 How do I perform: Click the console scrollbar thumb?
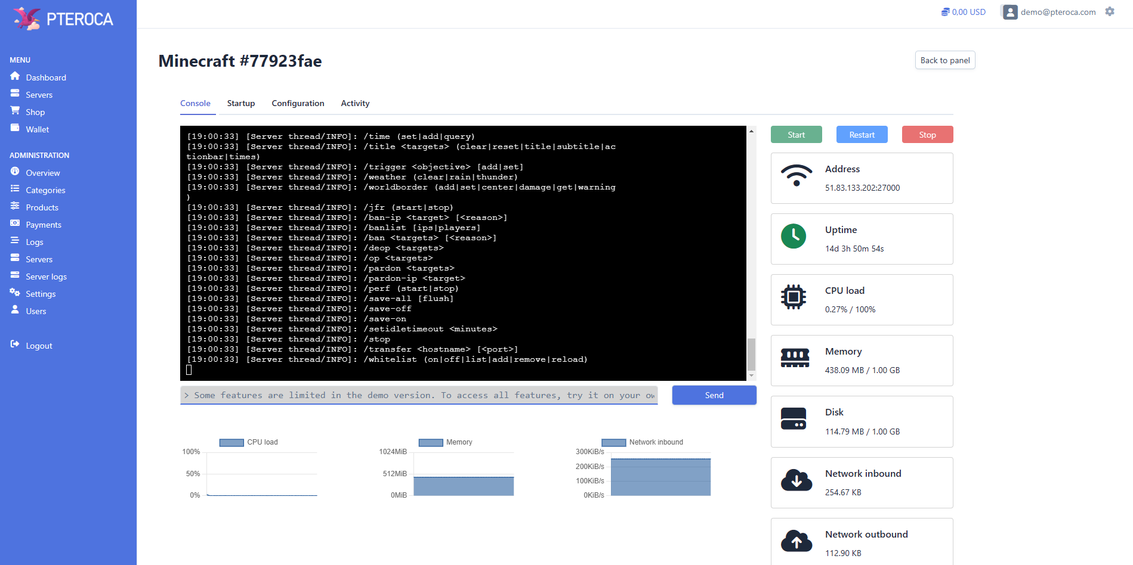tap(751, 354)
